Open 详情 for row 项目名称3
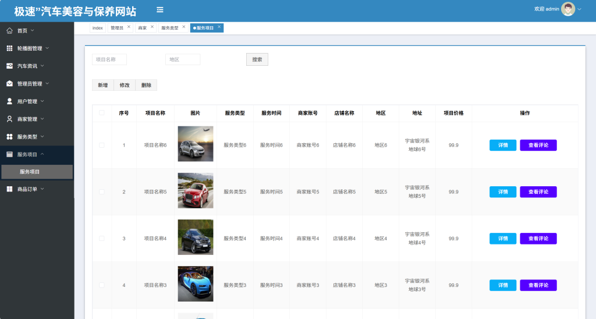This screenshot has width=596, height=319. point(503,285)
